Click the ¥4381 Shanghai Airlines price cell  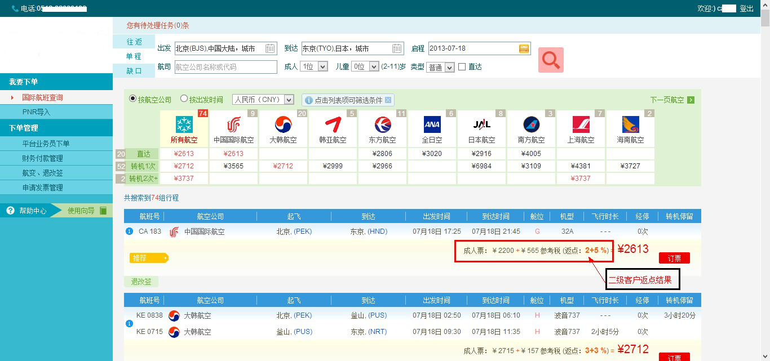(581, 166)
